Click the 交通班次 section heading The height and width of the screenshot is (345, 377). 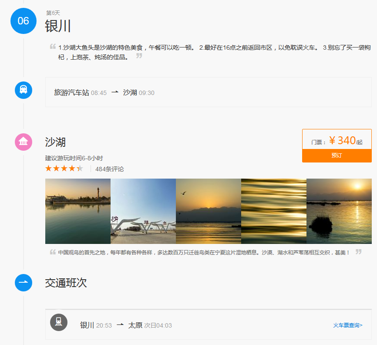click(66, 283)
